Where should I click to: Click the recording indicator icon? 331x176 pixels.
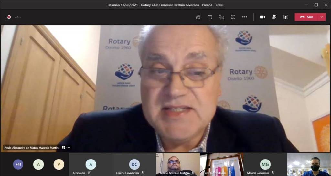pos(9,17)
